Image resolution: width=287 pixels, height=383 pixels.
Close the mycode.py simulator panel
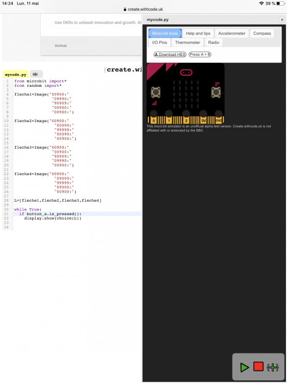282,19
